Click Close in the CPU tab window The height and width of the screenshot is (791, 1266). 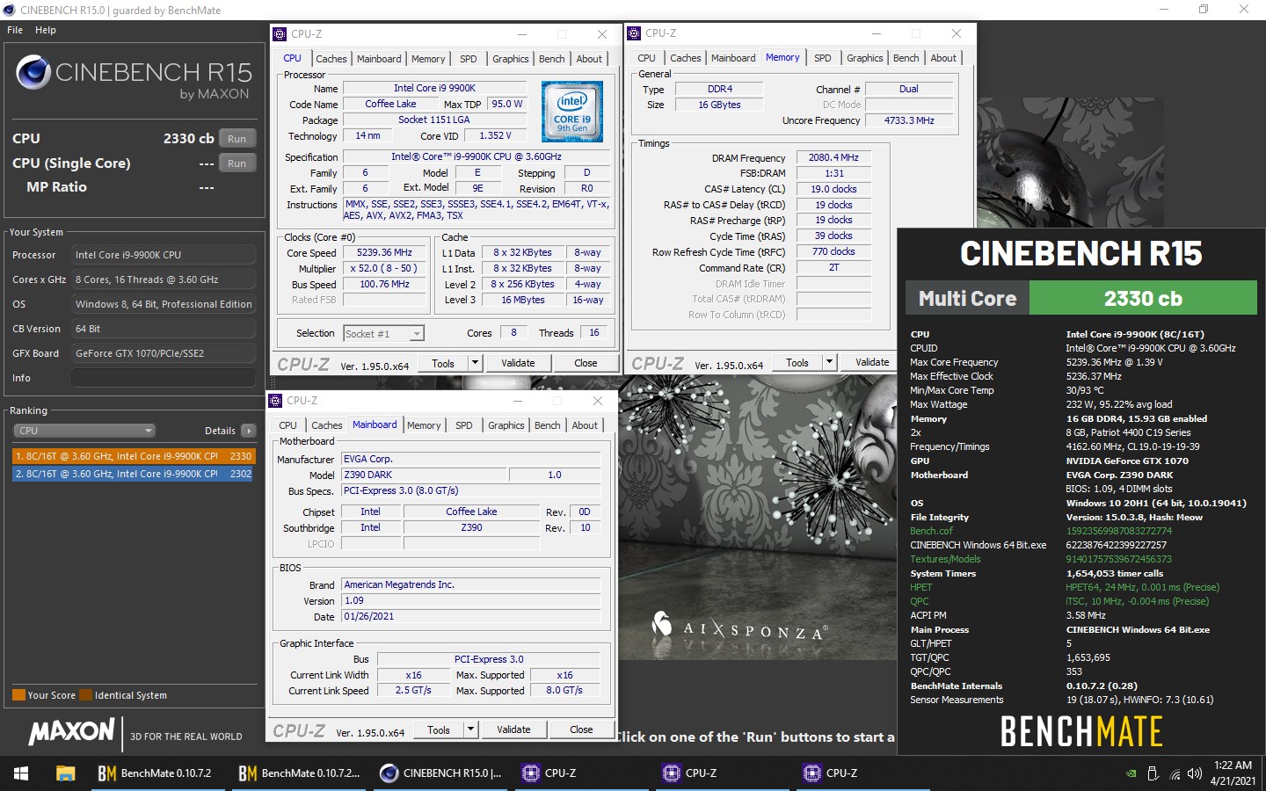[x=586, y=363]
